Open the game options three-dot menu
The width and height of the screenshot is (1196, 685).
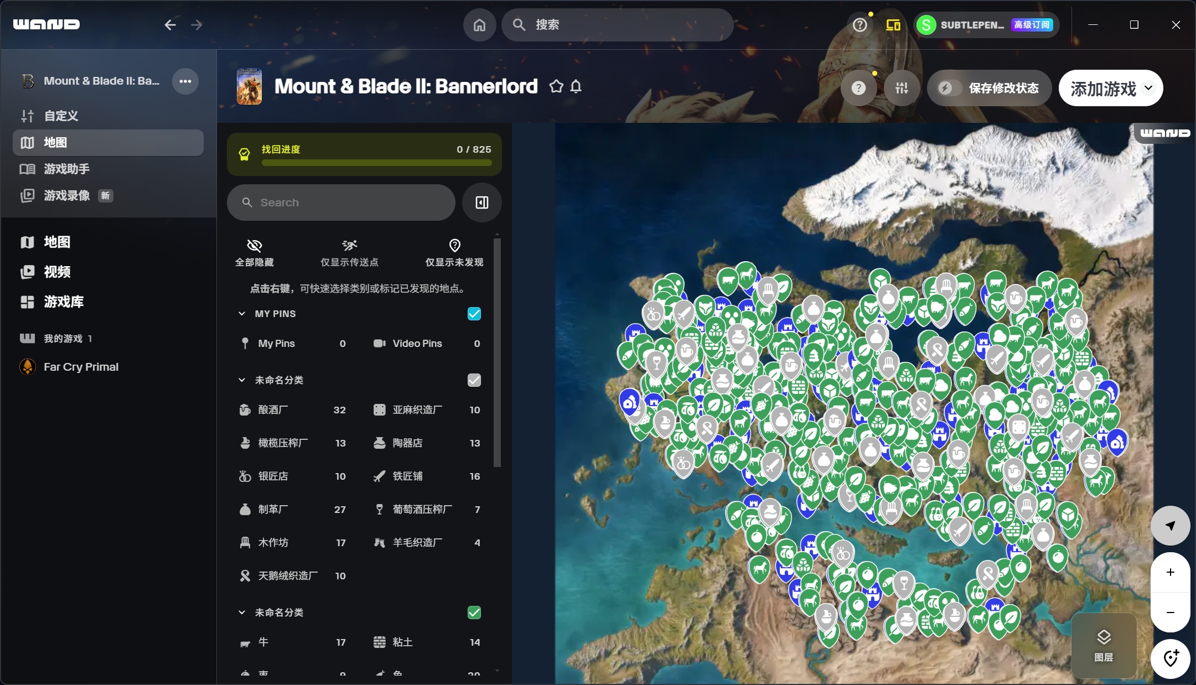(185, 81)
